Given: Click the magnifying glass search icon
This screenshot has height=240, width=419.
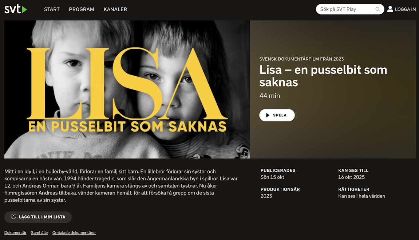Looking at the screenshot, I should (378, 9).
